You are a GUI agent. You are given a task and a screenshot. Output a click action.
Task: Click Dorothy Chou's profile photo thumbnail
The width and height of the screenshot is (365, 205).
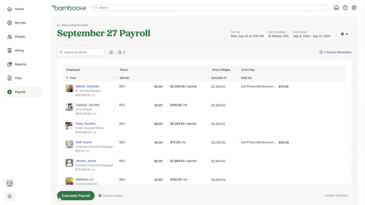click(69, 125)
